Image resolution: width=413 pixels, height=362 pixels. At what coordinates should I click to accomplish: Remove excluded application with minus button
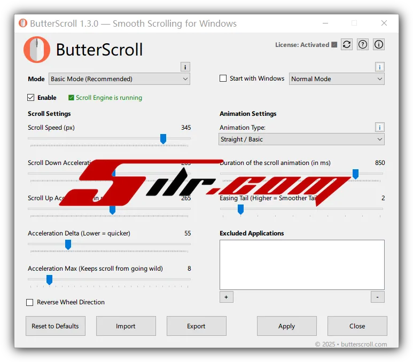pos(377,297)
